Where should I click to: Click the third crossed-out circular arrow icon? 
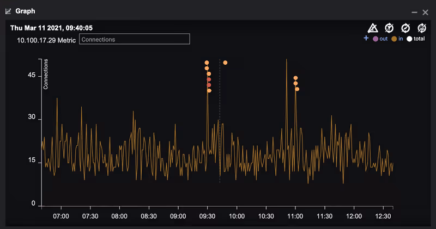405,28
